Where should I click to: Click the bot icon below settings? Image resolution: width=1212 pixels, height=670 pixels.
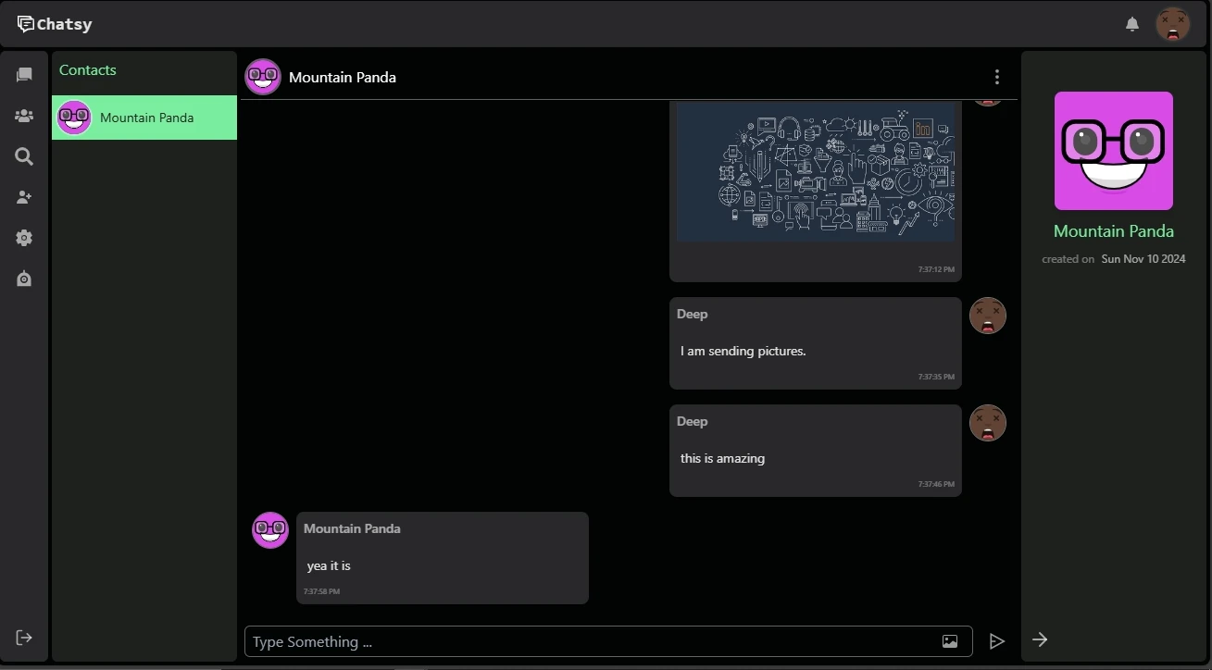[x=24, y=279]
